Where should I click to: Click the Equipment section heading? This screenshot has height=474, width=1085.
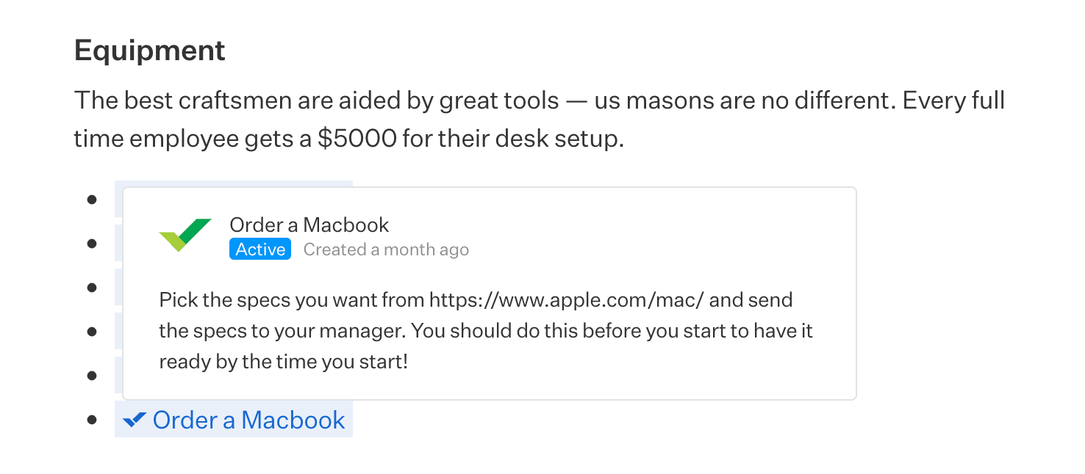click(x=150, y=51)
